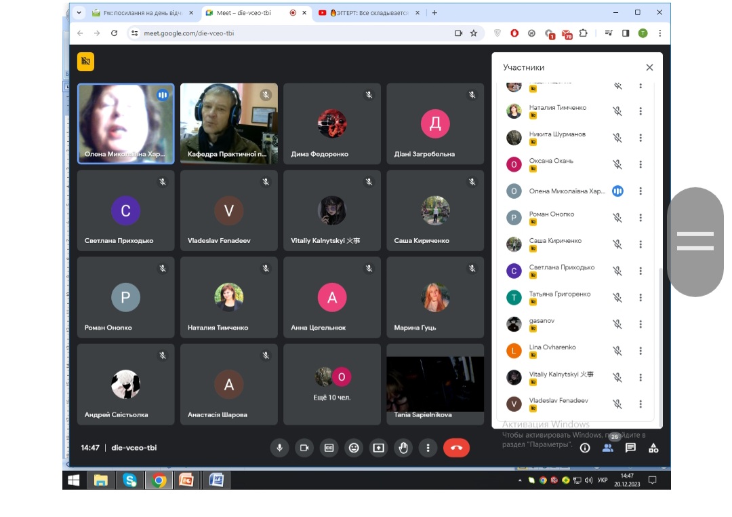732x517 pixels.
Task: Click the Tania Sapielnikova video tile
Action: coord(435,384)
